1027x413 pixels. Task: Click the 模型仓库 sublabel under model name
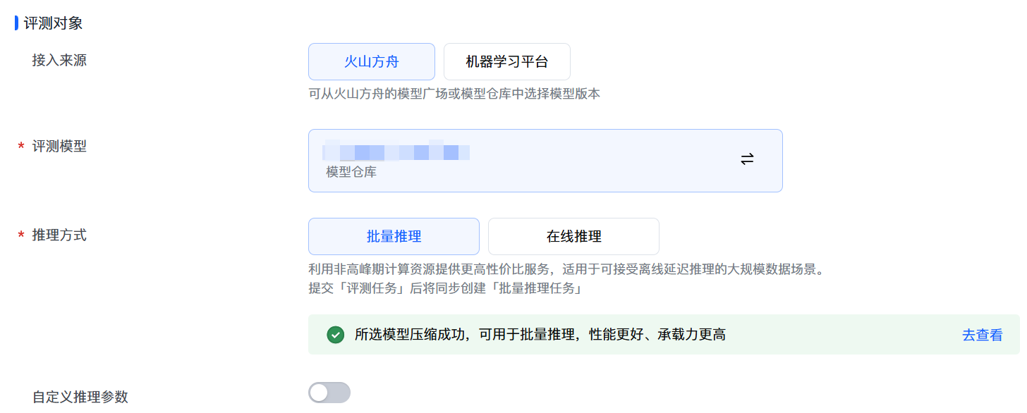point(351,171)
